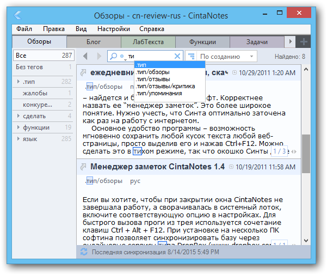Switch to the Обзоры tab
This screenshot has width=327, height=275.
pos(39,41)
